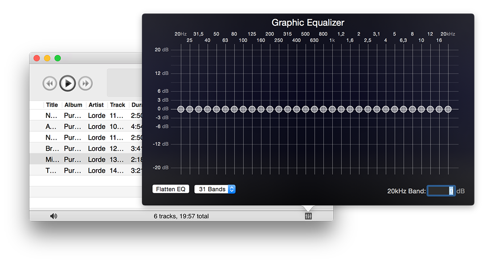Click the 20kHz band slider knob
This screenshot has height=263, width=490.
point(448,109)
